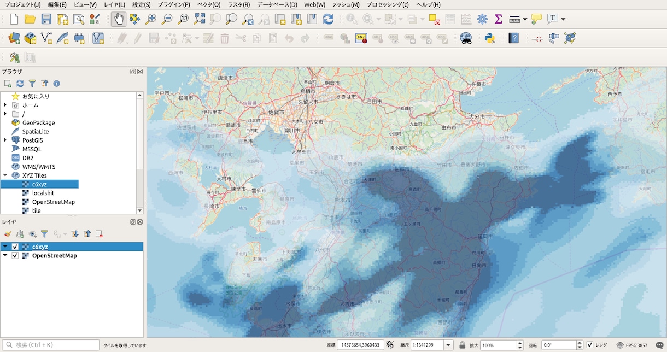Open the Python console
Image resolution: width=667 pixels, height=352 pixels.
pos(490,38)
